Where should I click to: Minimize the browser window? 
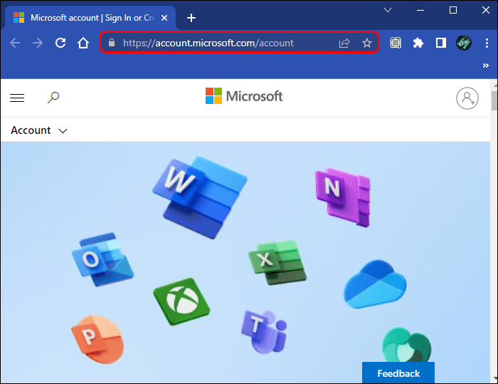point(420,10)
